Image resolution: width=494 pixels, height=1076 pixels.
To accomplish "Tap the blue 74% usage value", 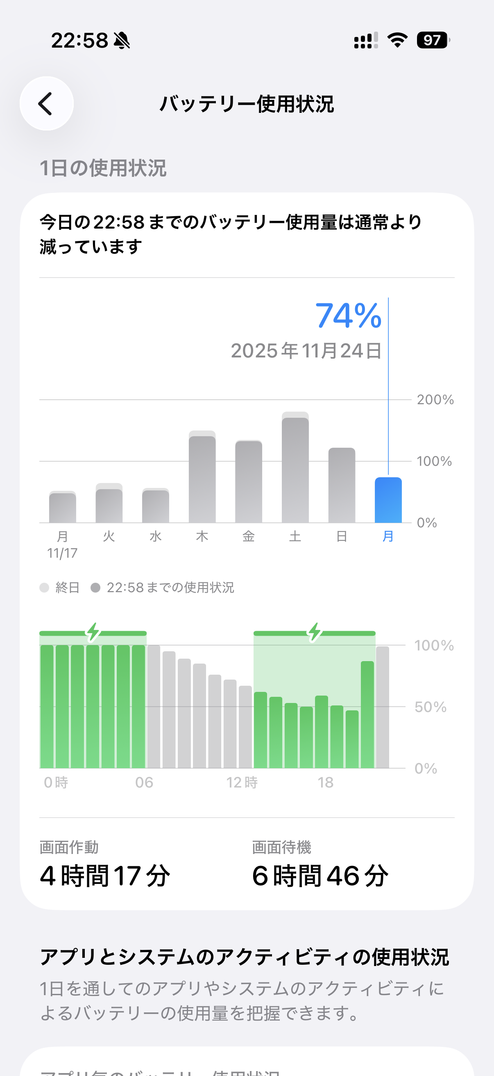I will pos(349,316).
